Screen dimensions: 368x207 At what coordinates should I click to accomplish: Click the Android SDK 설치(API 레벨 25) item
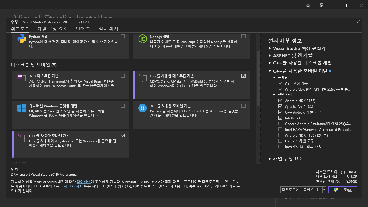(318, 89)
